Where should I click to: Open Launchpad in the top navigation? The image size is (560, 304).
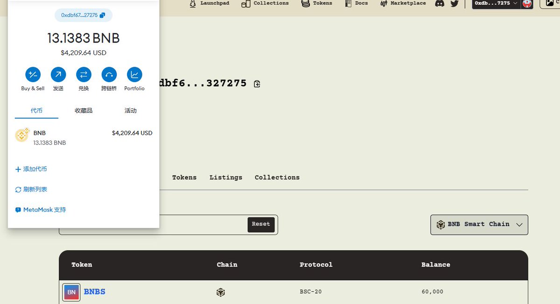point(210,3)
